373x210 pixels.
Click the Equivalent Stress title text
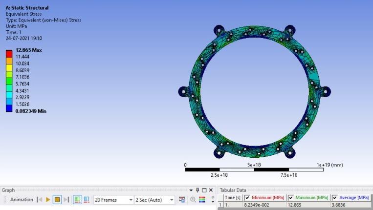[23, 14]
